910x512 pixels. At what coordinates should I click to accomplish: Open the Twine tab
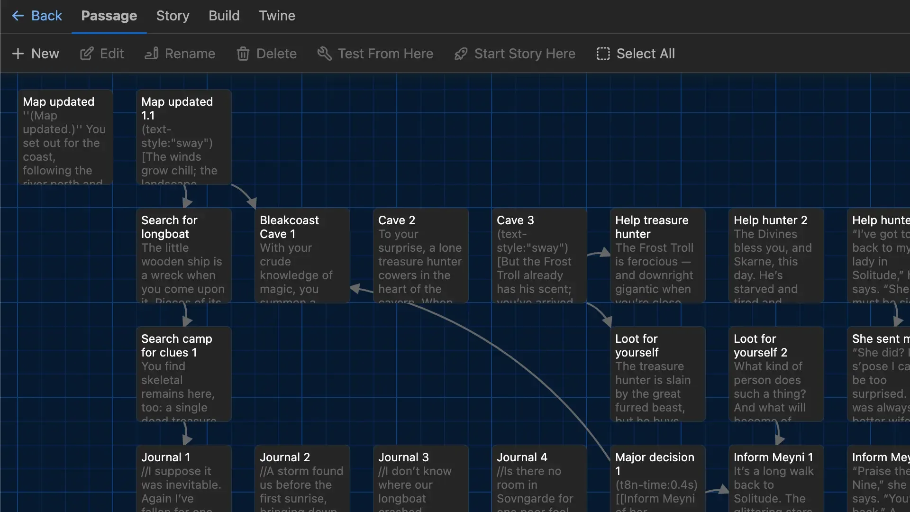coord(277,16)
